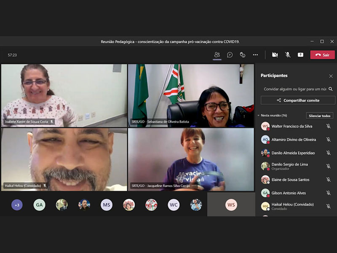
Task: Click the invite someone search field
Action: tap(294, 89)
